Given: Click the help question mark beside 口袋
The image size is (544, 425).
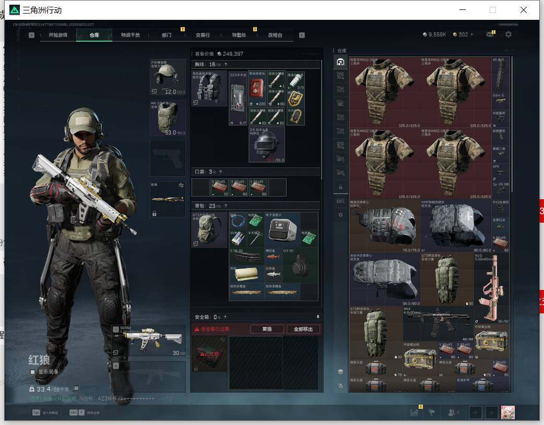Looking at the screenshot, I should [220, 172].
